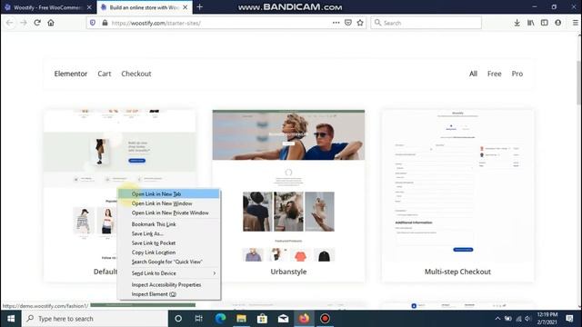Open Firefox Library icon

(531, 23)
